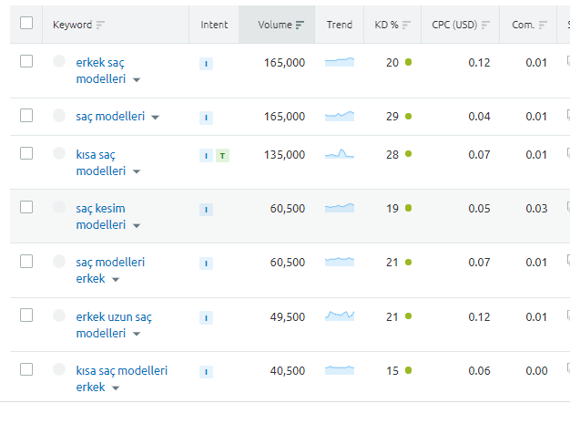Click the Intent column header

[x=214, y=25]
